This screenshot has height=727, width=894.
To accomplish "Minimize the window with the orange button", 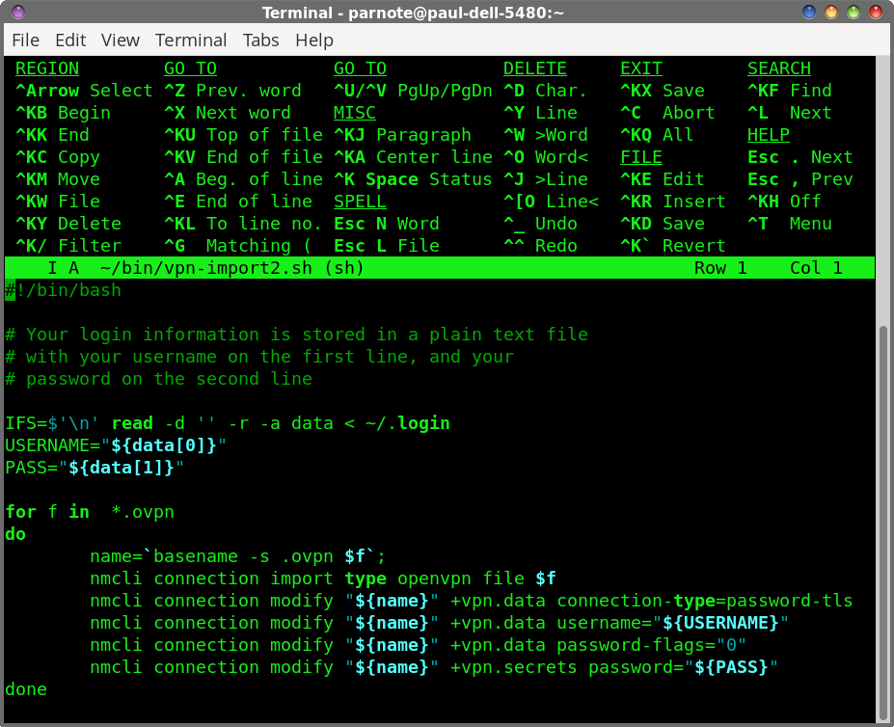I will point(833,13).
